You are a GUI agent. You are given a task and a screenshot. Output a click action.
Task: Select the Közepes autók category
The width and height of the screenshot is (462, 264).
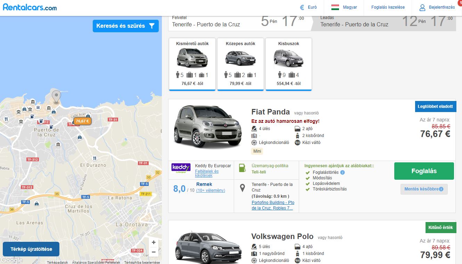pyautogui.click(x=240, y=64)
